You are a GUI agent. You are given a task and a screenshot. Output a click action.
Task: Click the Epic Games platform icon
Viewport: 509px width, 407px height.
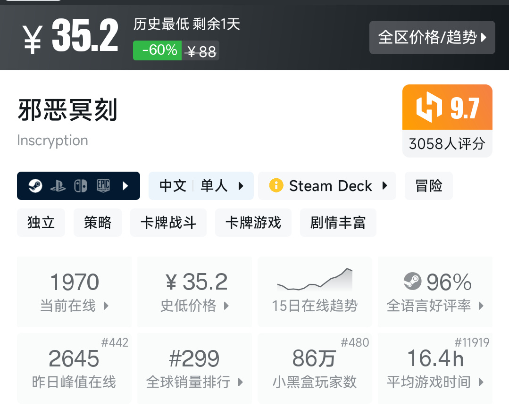point(103,186)
